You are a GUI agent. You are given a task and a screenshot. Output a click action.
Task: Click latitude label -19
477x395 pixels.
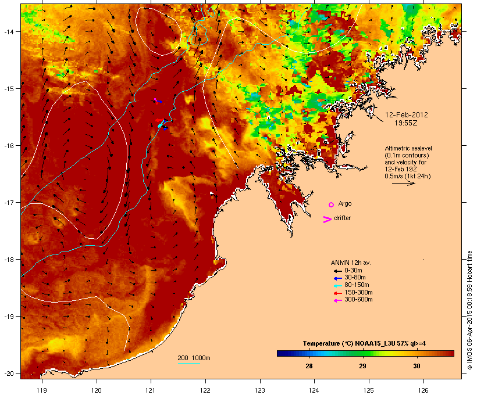pos(8,317)
